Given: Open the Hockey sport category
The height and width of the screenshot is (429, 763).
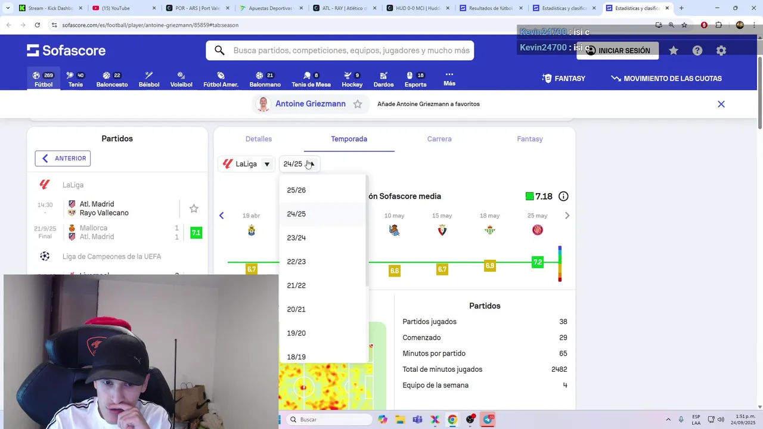Looking at the screenshot, I should click(x=352, y=79).
